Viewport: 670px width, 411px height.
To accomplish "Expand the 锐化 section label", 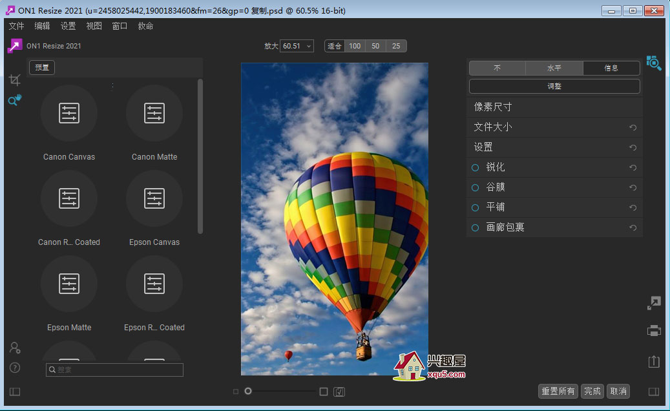I will (x=496, y=167).
